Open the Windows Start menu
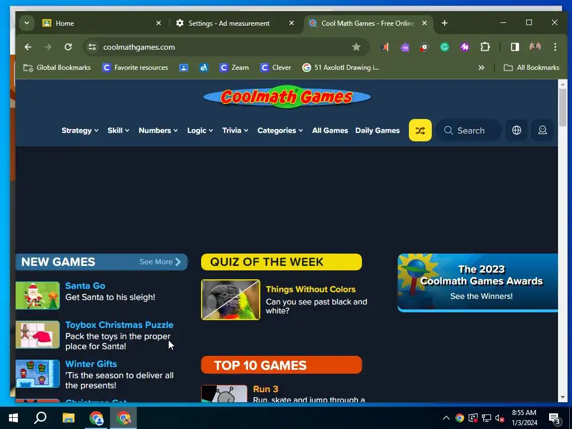The width and height of the screenshot is (572, 429). (x=13, y=418)
